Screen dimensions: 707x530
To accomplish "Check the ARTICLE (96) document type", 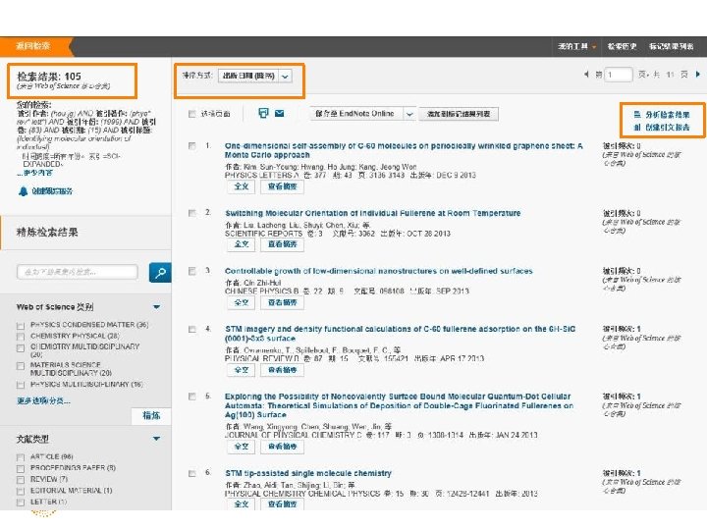I will pyautogui.click(x=21, y=457).
